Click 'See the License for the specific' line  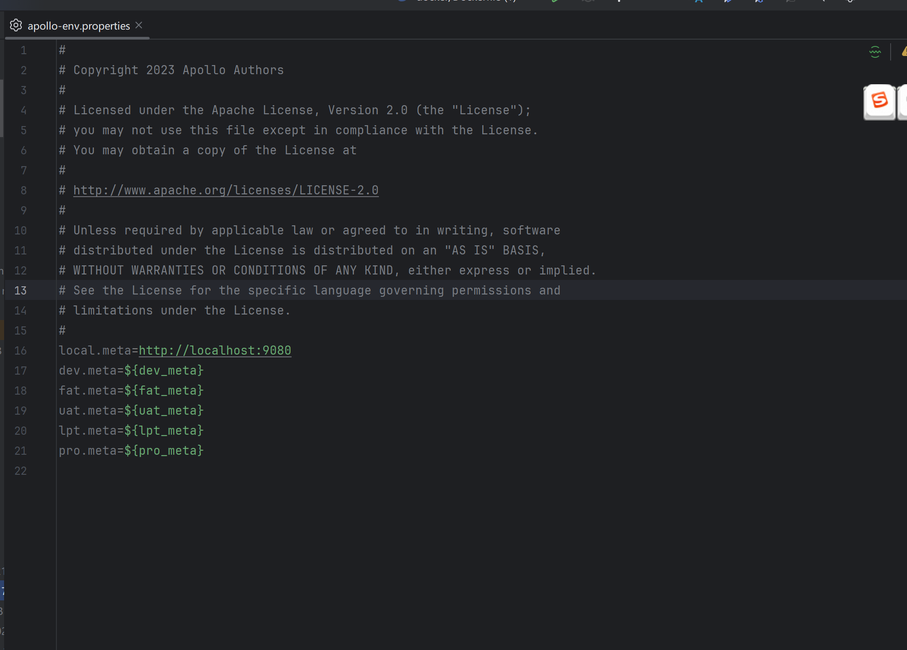pos(310,290)
